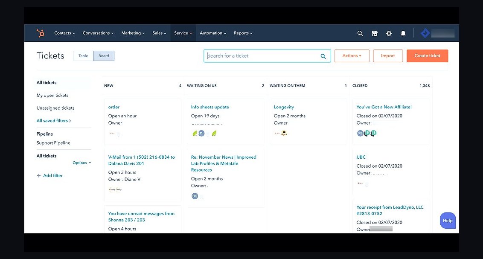Switch to Board view
Screen dimensions: 483x259
click(x=104, y=56)
